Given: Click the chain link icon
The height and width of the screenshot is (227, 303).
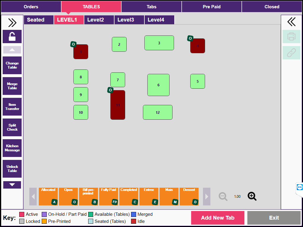Looking at the screenshot, I should tap(291, 53).
